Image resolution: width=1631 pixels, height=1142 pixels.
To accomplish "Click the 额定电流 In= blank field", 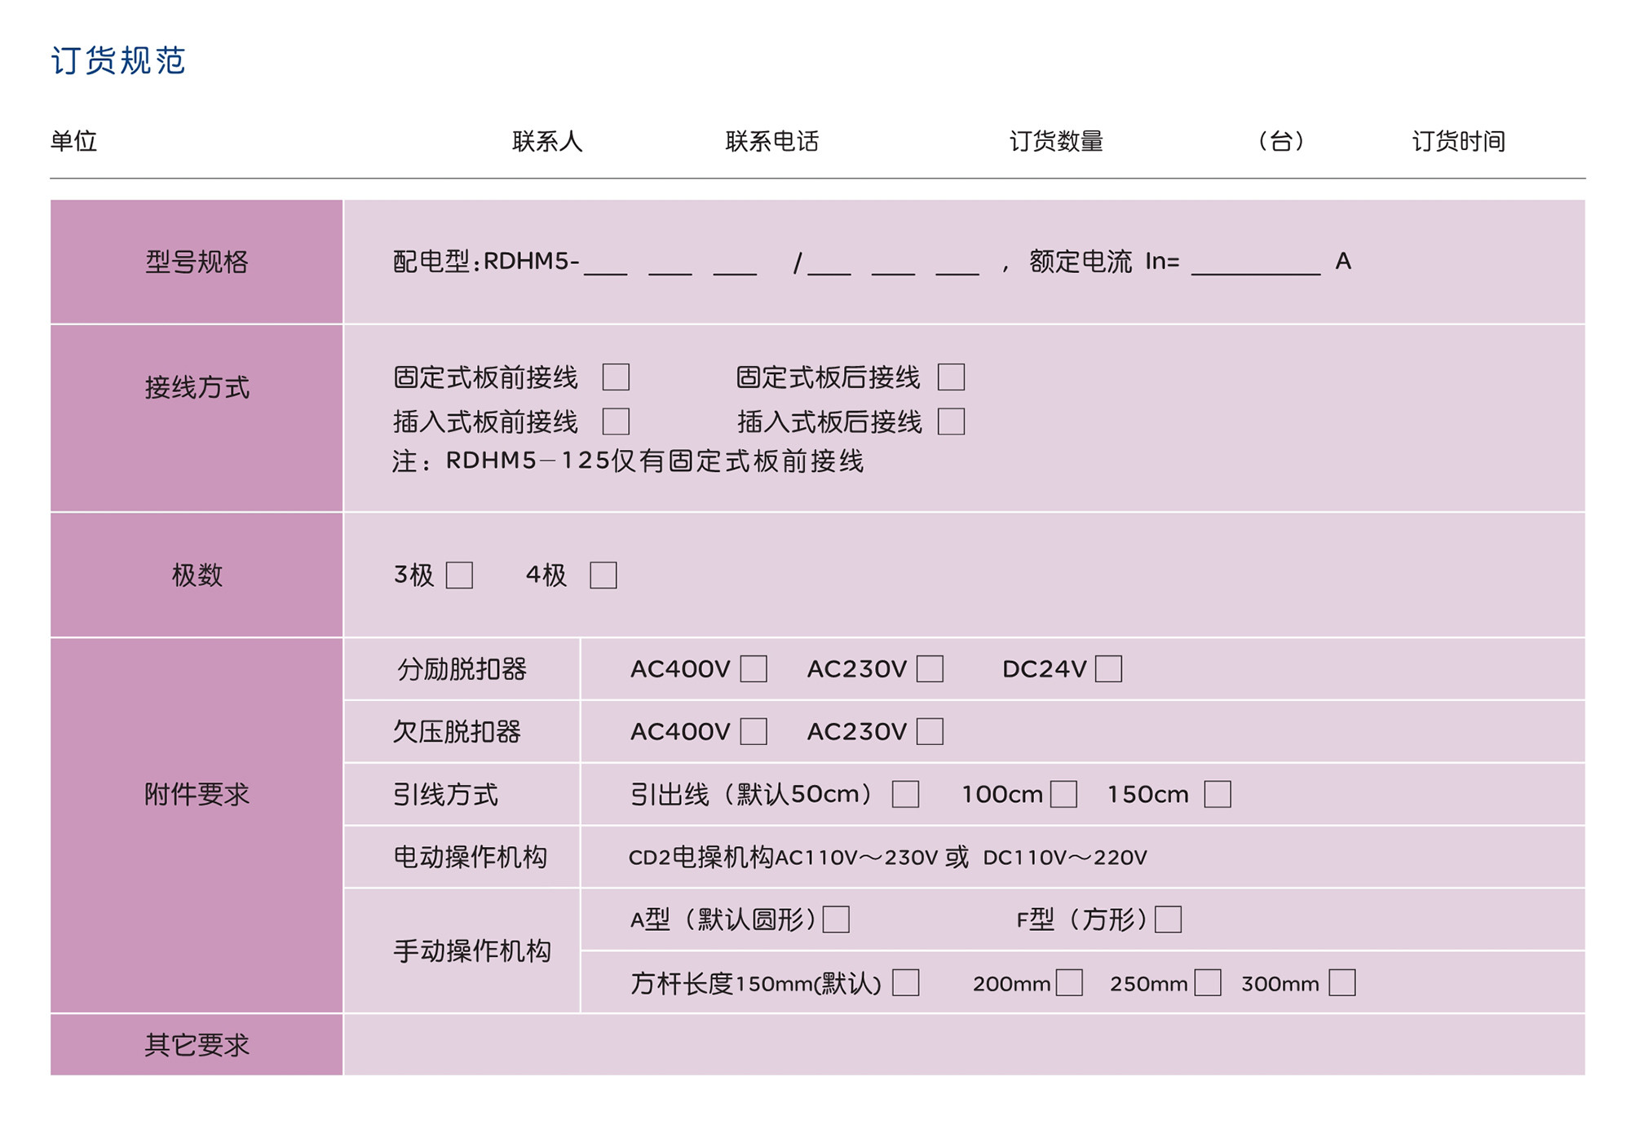I will (x=1255, y=265).
